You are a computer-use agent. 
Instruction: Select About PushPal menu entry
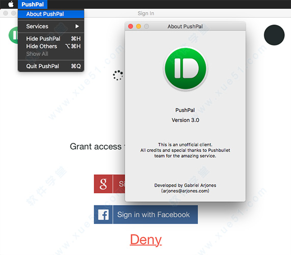51,14
